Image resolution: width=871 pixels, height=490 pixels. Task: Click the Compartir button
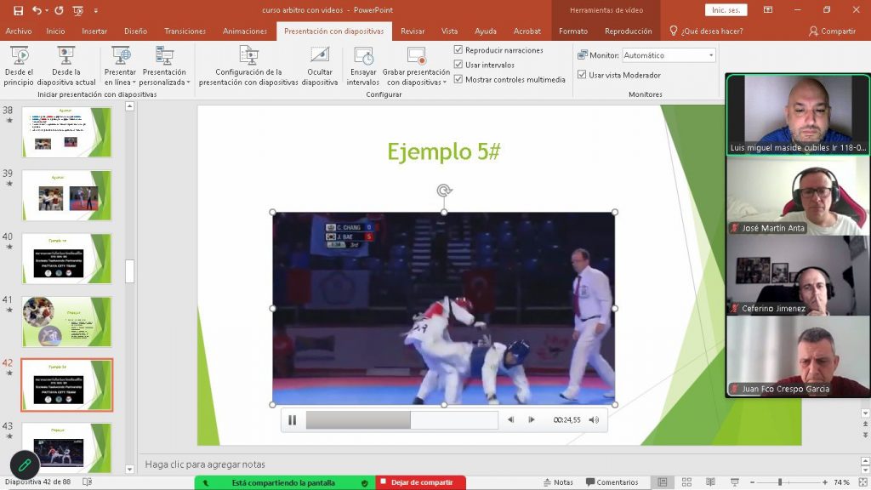click(x=832, y=31)
